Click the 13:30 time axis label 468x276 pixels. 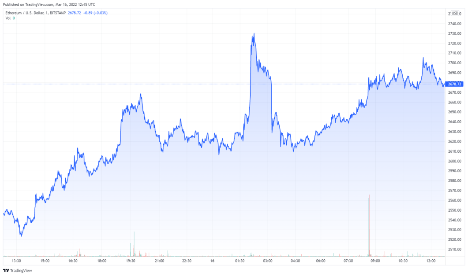point(16,261)
